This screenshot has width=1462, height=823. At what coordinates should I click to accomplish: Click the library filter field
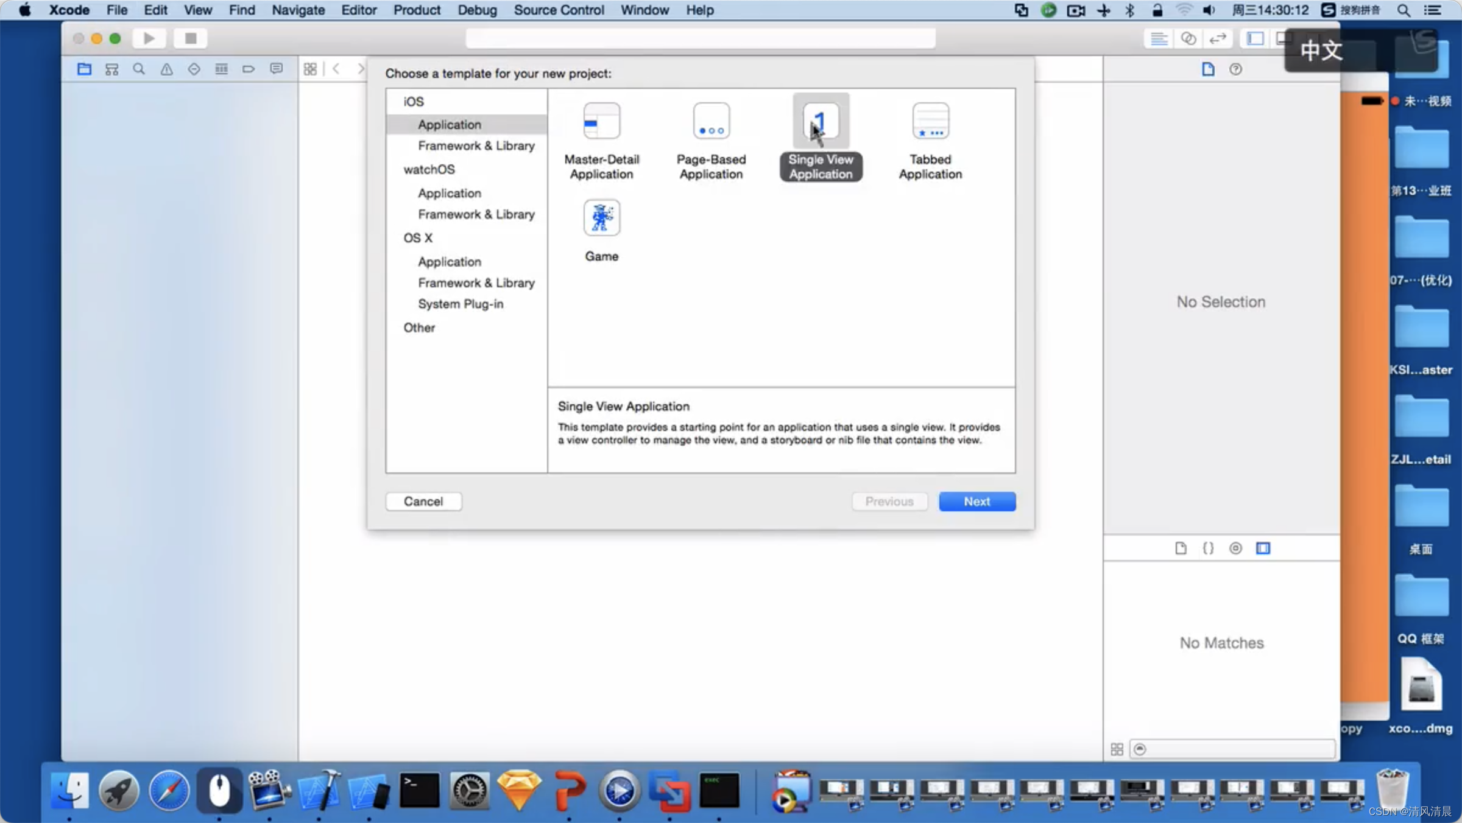1233,749
